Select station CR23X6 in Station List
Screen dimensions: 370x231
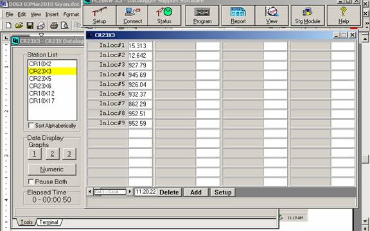pyautogui.click(x=52, y=86)
